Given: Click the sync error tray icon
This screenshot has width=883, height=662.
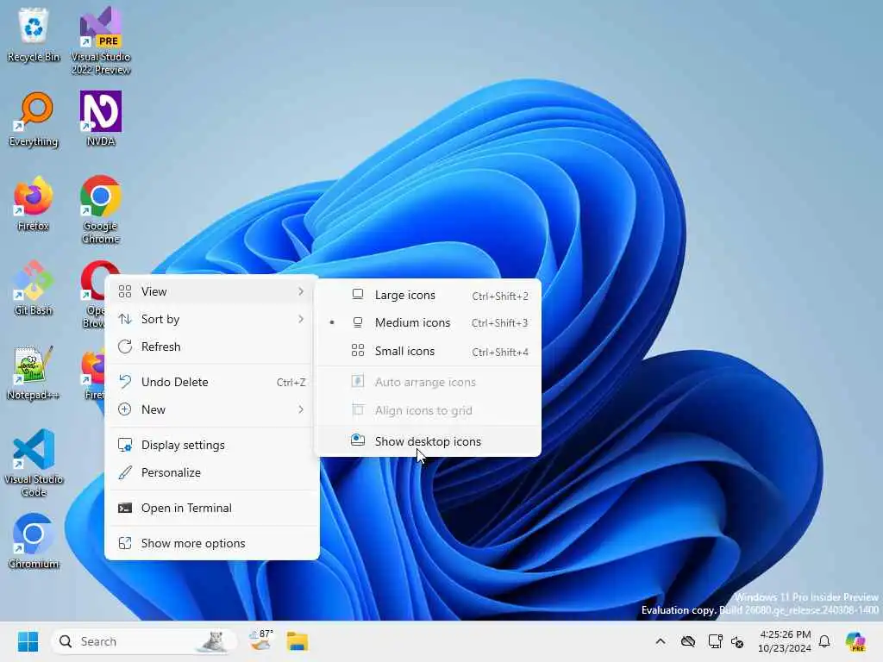Looking at the screenshot, I should [x=737, y=641].
